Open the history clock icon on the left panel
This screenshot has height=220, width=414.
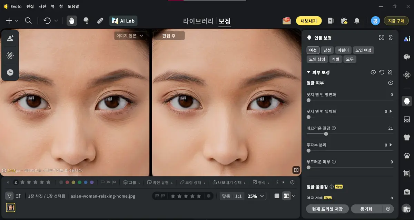coord(10,72)
